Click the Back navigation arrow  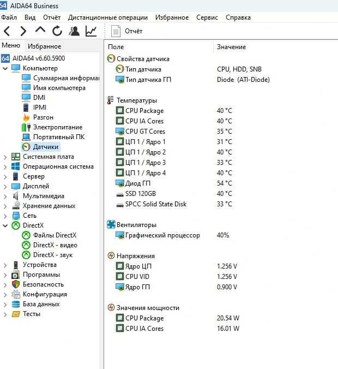coord(7,31)
